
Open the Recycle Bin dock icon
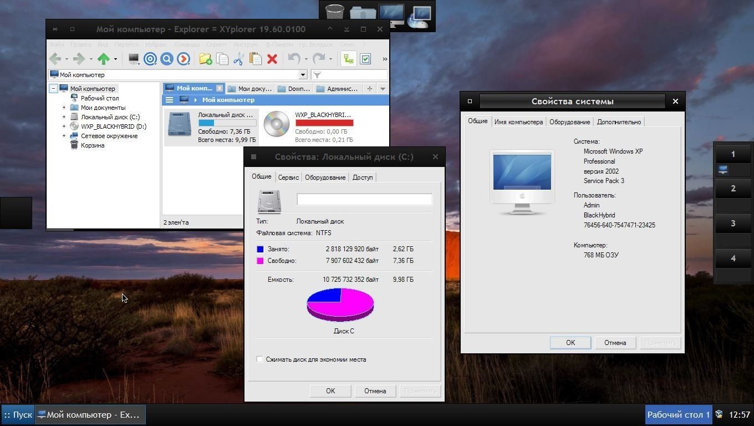click(334, 13)
